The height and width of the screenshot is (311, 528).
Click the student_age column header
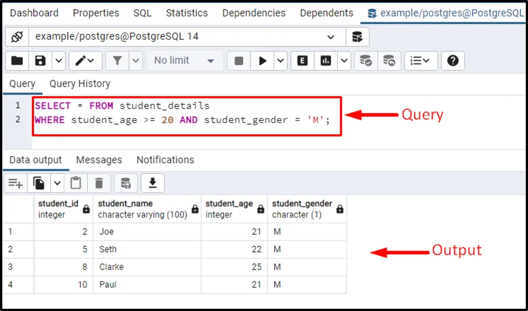[229, 209]
